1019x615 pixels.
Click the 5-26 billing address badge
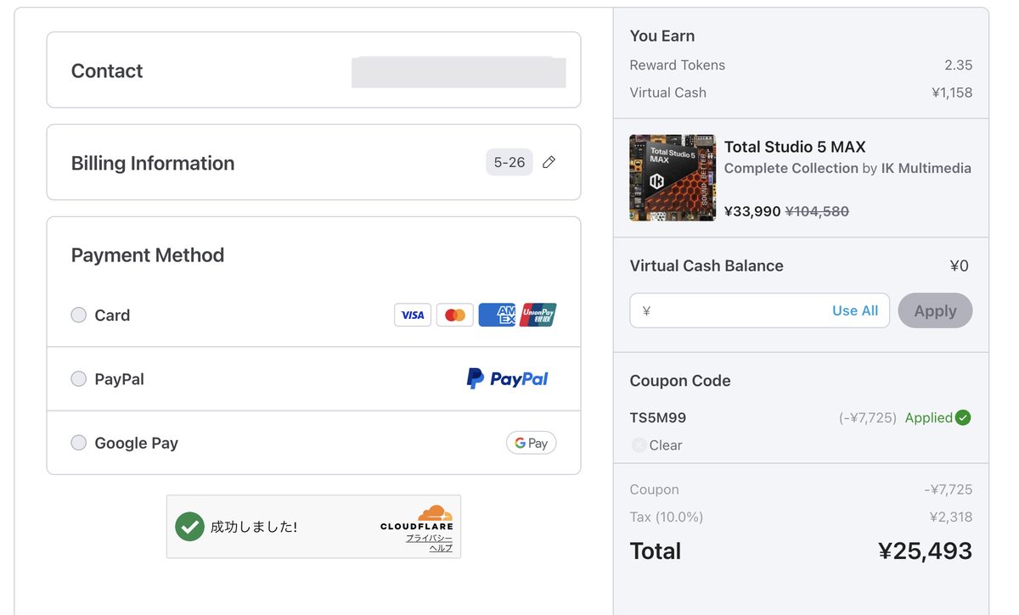509,162
